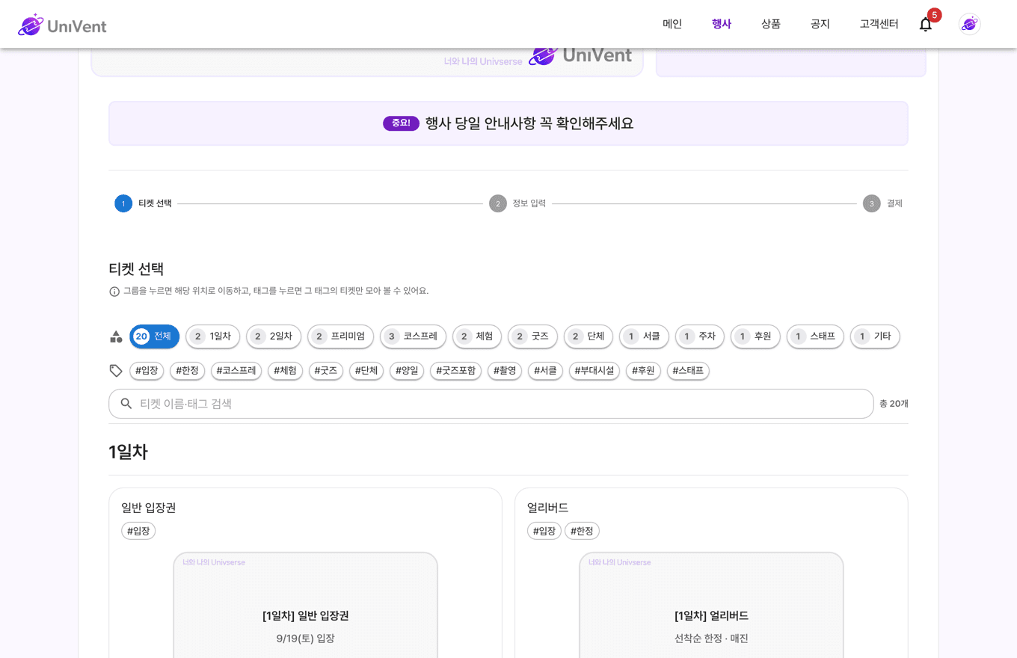The width and height of the screenshot is (1017, 658).
Task: Select the 얼리버드 ticket card title
Action: pos(547,508)
